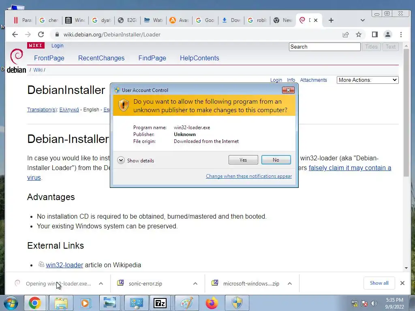This screenshot has width=415, height=311.
Task: Open the Windows Start menu
Action: [x=11, y=303]
